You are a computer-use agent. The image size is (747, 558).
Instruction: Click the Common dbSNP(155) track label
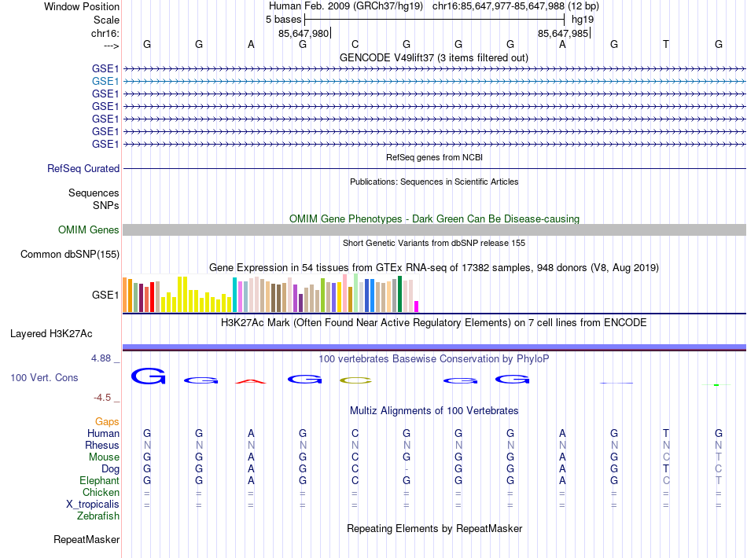(70, 254)
